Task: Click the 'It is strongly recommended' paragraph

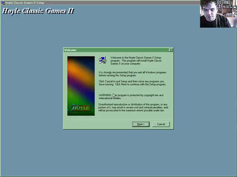Action: (133, 74)
